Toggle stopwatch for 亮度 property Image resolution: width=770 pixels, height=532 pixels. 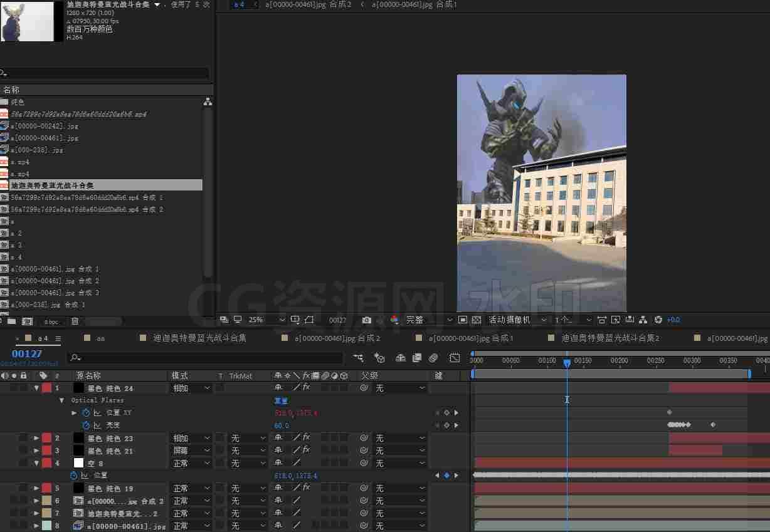click(87, 425)
